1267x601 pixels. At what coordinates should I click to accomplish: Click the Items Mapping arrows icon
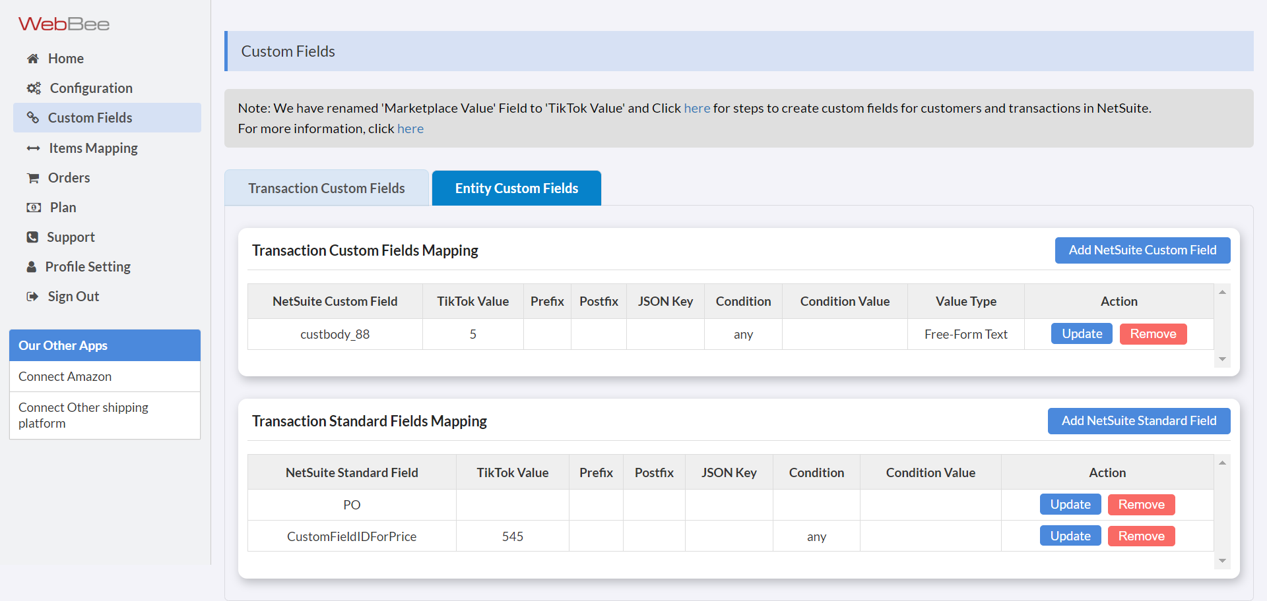[33, 148]
